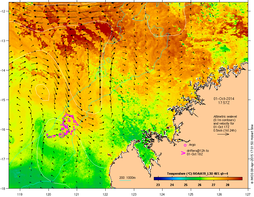The width and height of the screenshot is (254, 197).
Task: Click the 0.5m/s velocity scale arrow
Action: point(223,134)
